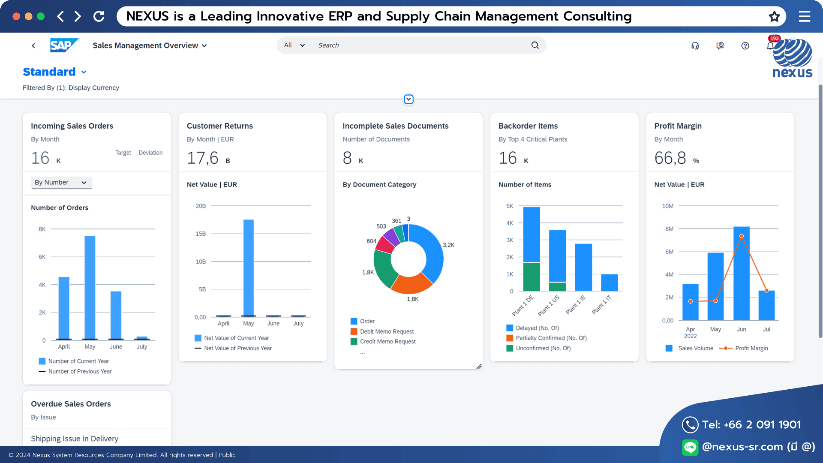The width and height of the screenshot is (823, 463).
Task: Open Incoming Sales Orders card header
Action: (97, 142)
